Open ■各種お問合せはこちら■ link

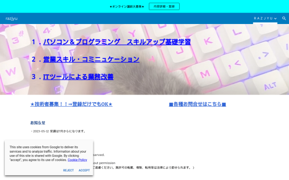[197, 104]
